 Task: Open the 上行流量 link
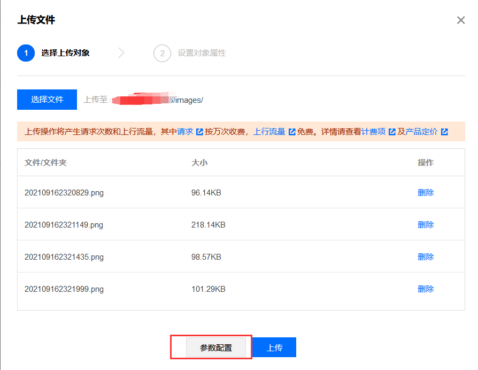[x=269, y=132]
